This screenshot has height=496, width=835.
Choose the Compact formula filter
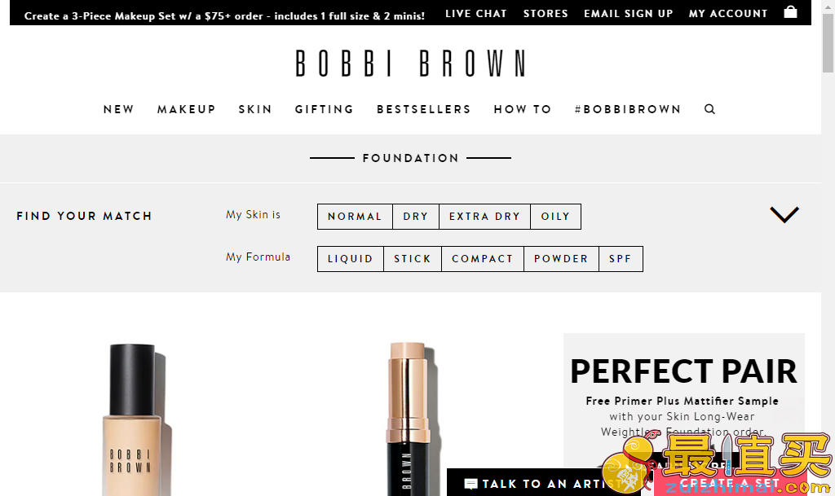coord(483,259)
